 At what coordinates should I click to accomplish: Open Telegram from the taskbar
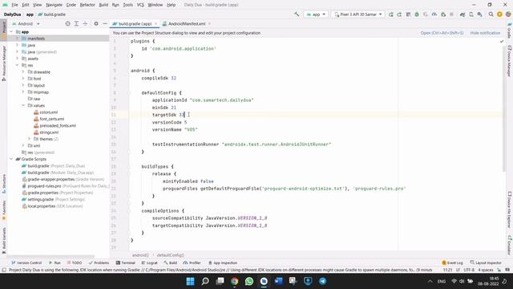[x=322, y=281]
